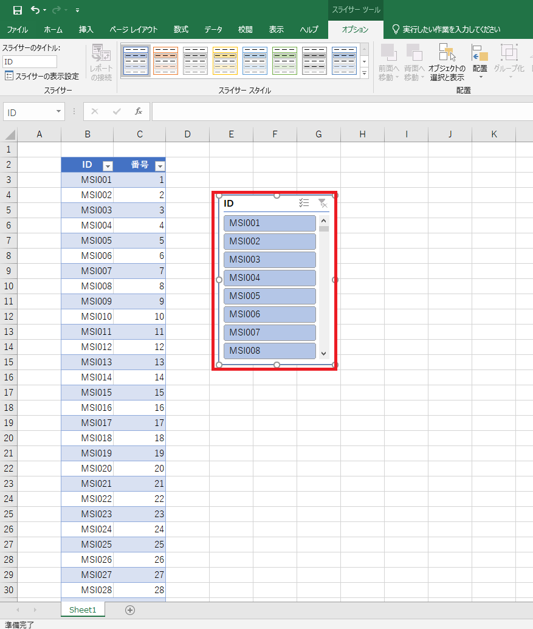Toggle MSI003 slicer item
This screenshot has width=533, height=629.
[270, 260]
